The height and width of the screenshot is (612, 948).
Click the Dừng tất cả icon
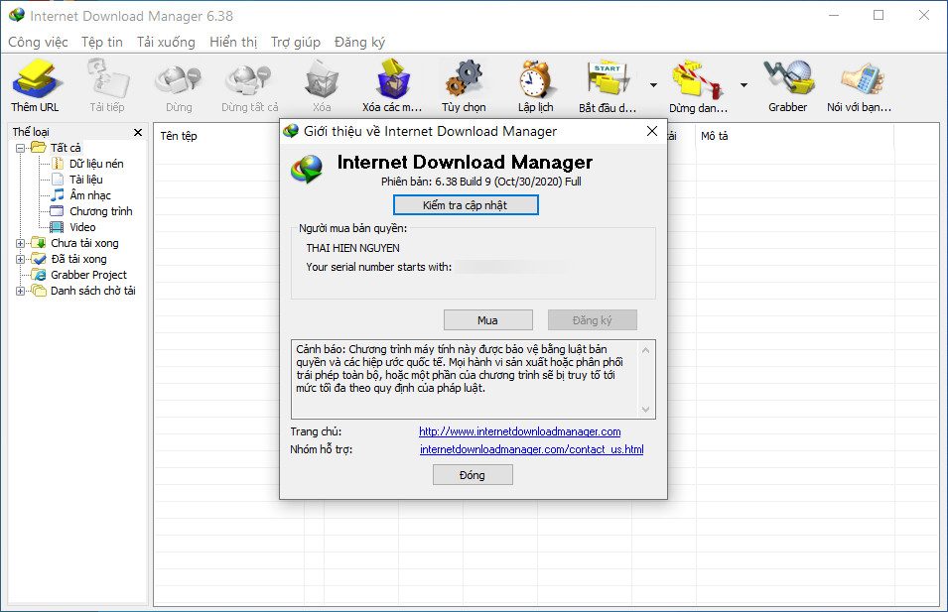click(x=249, y=79)
